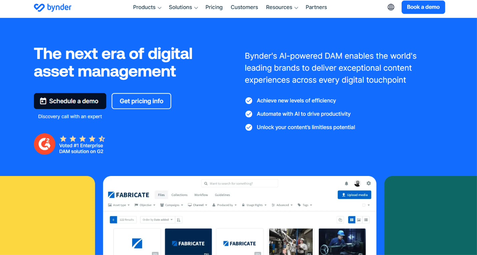
Task: Click the search field "Want to search for something?"
Action: pyautogui.click(x=240, y=183)
